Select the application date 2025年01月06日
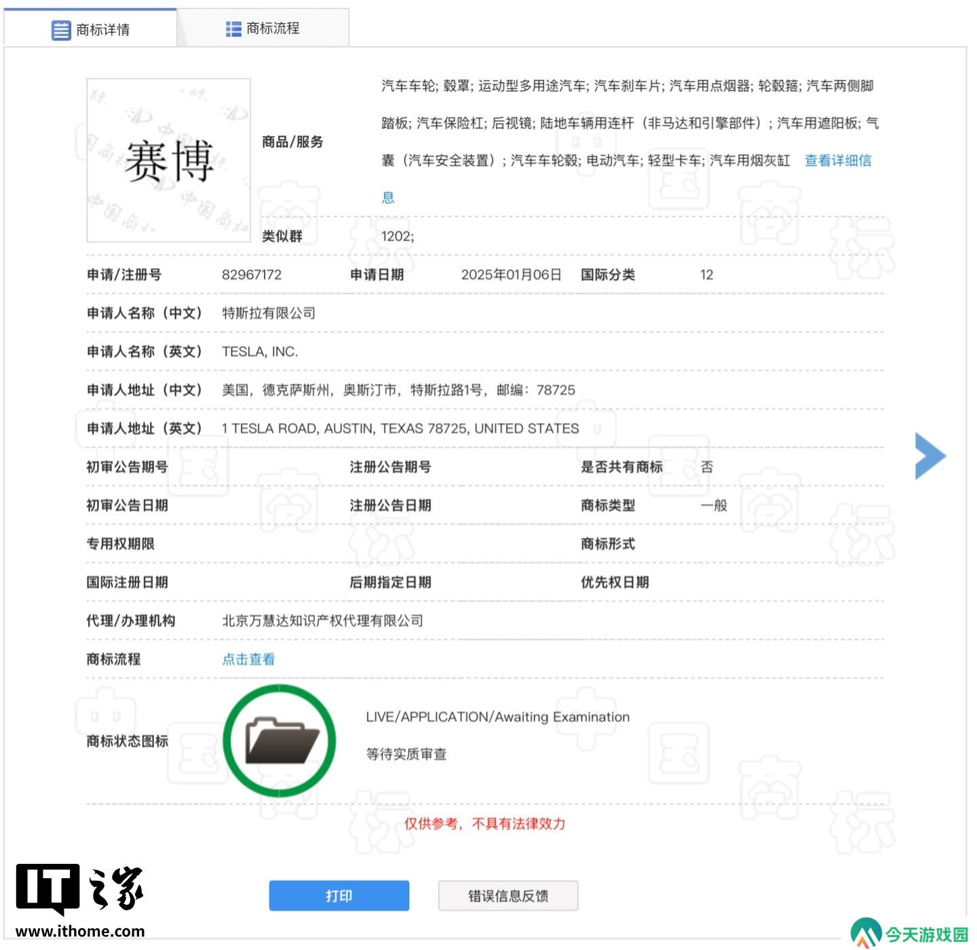Screen dimensions: 977x950 (512, 275)
